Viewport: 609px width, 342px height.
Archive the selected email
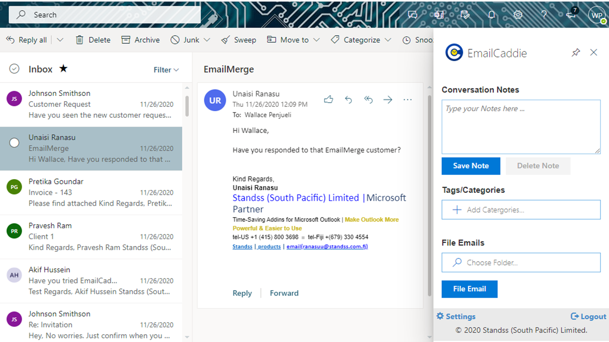click(x=140, y=40)
